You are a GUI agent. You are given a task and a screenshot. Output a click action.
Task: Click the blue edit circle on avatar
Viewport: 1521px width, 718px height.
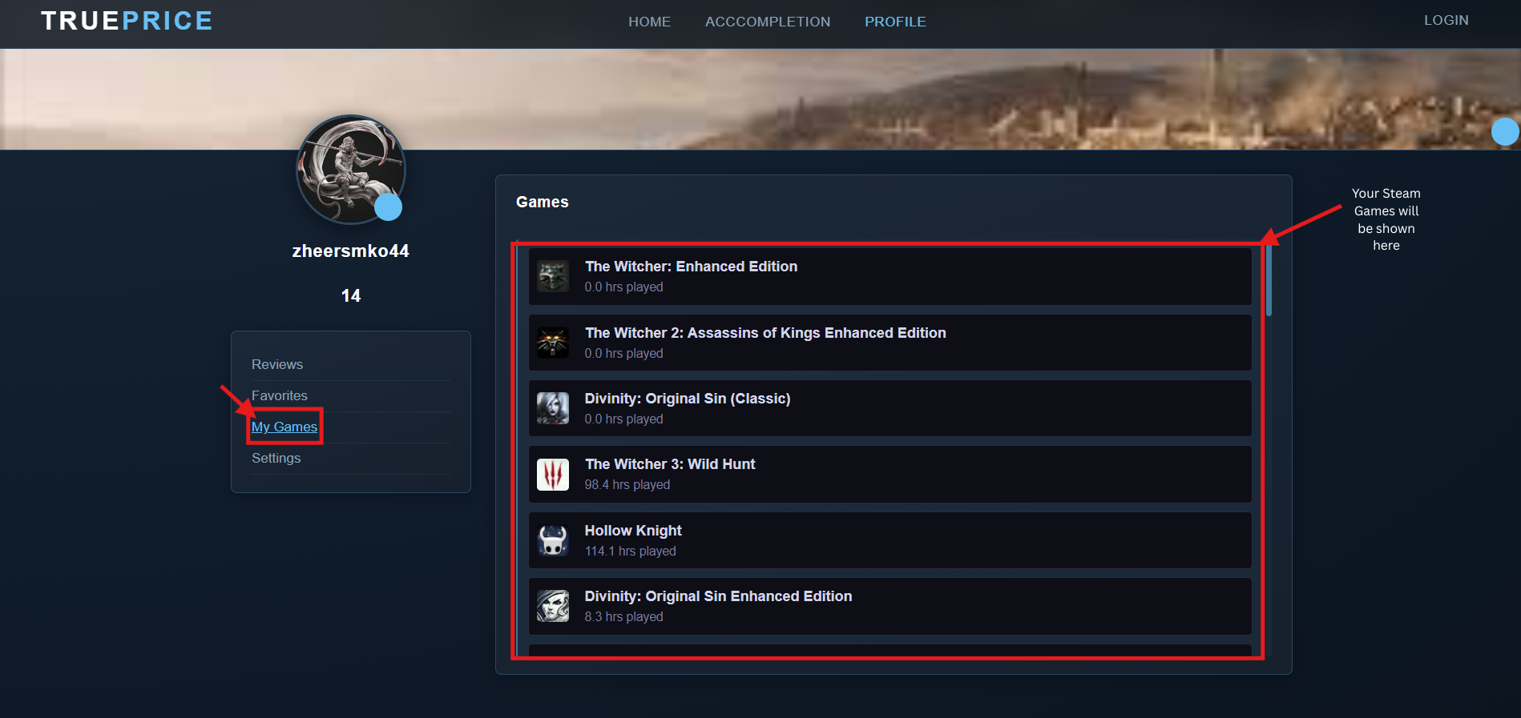pyautogui.click(x=389, y=207)
